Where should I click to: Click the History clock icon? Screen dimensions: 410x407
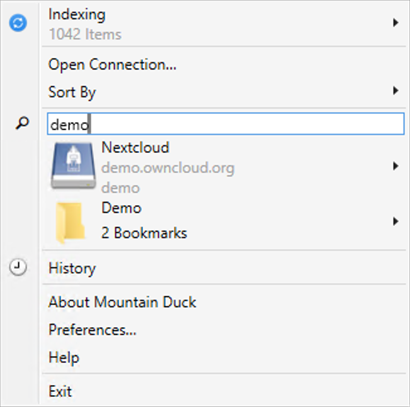pos(18,267)
